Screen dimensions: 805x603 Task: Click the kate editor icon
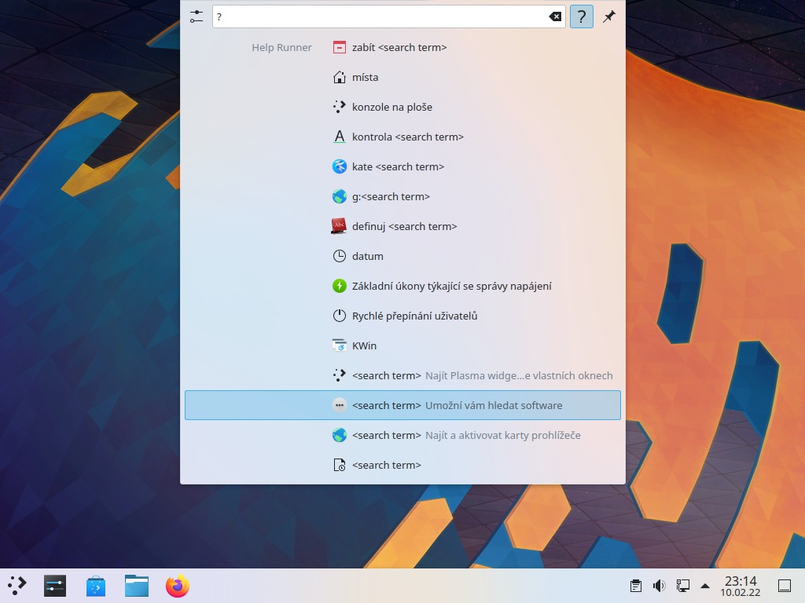point(340,166)
